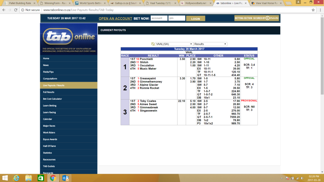This screenshot has width=324, height=182.
Task: Click the browser back arrow
Action: [x=4, y=10]
